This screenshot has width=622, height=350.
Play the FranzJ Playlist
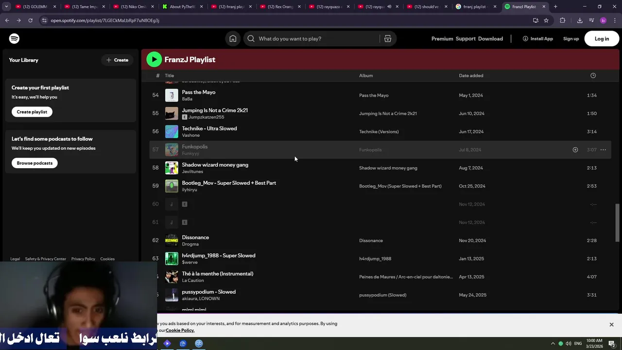[154, 59]
